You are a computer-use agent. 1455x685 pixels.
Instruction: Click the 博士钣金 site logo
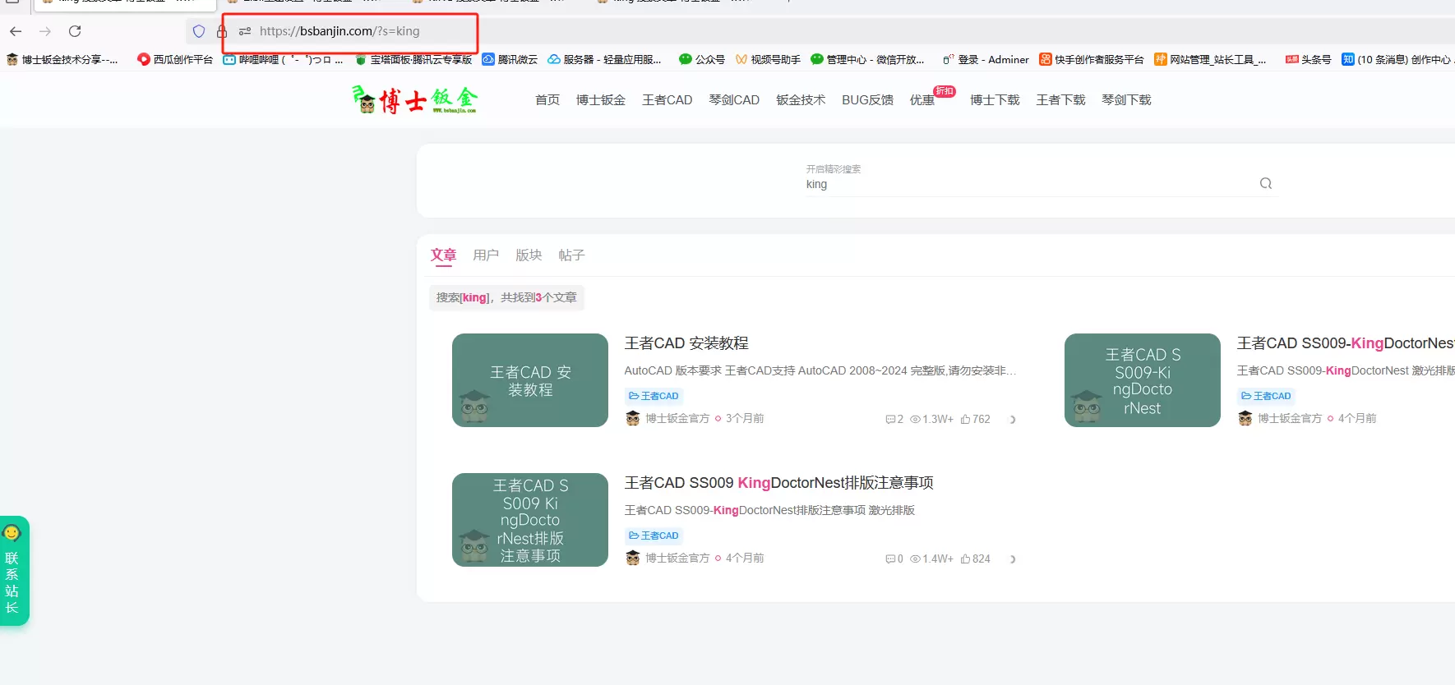pyautogui.click(x=415, y=99)
